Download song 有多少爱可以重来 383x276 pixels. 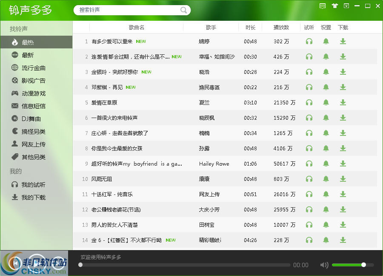pyautogui.click(x=343, y=42)
